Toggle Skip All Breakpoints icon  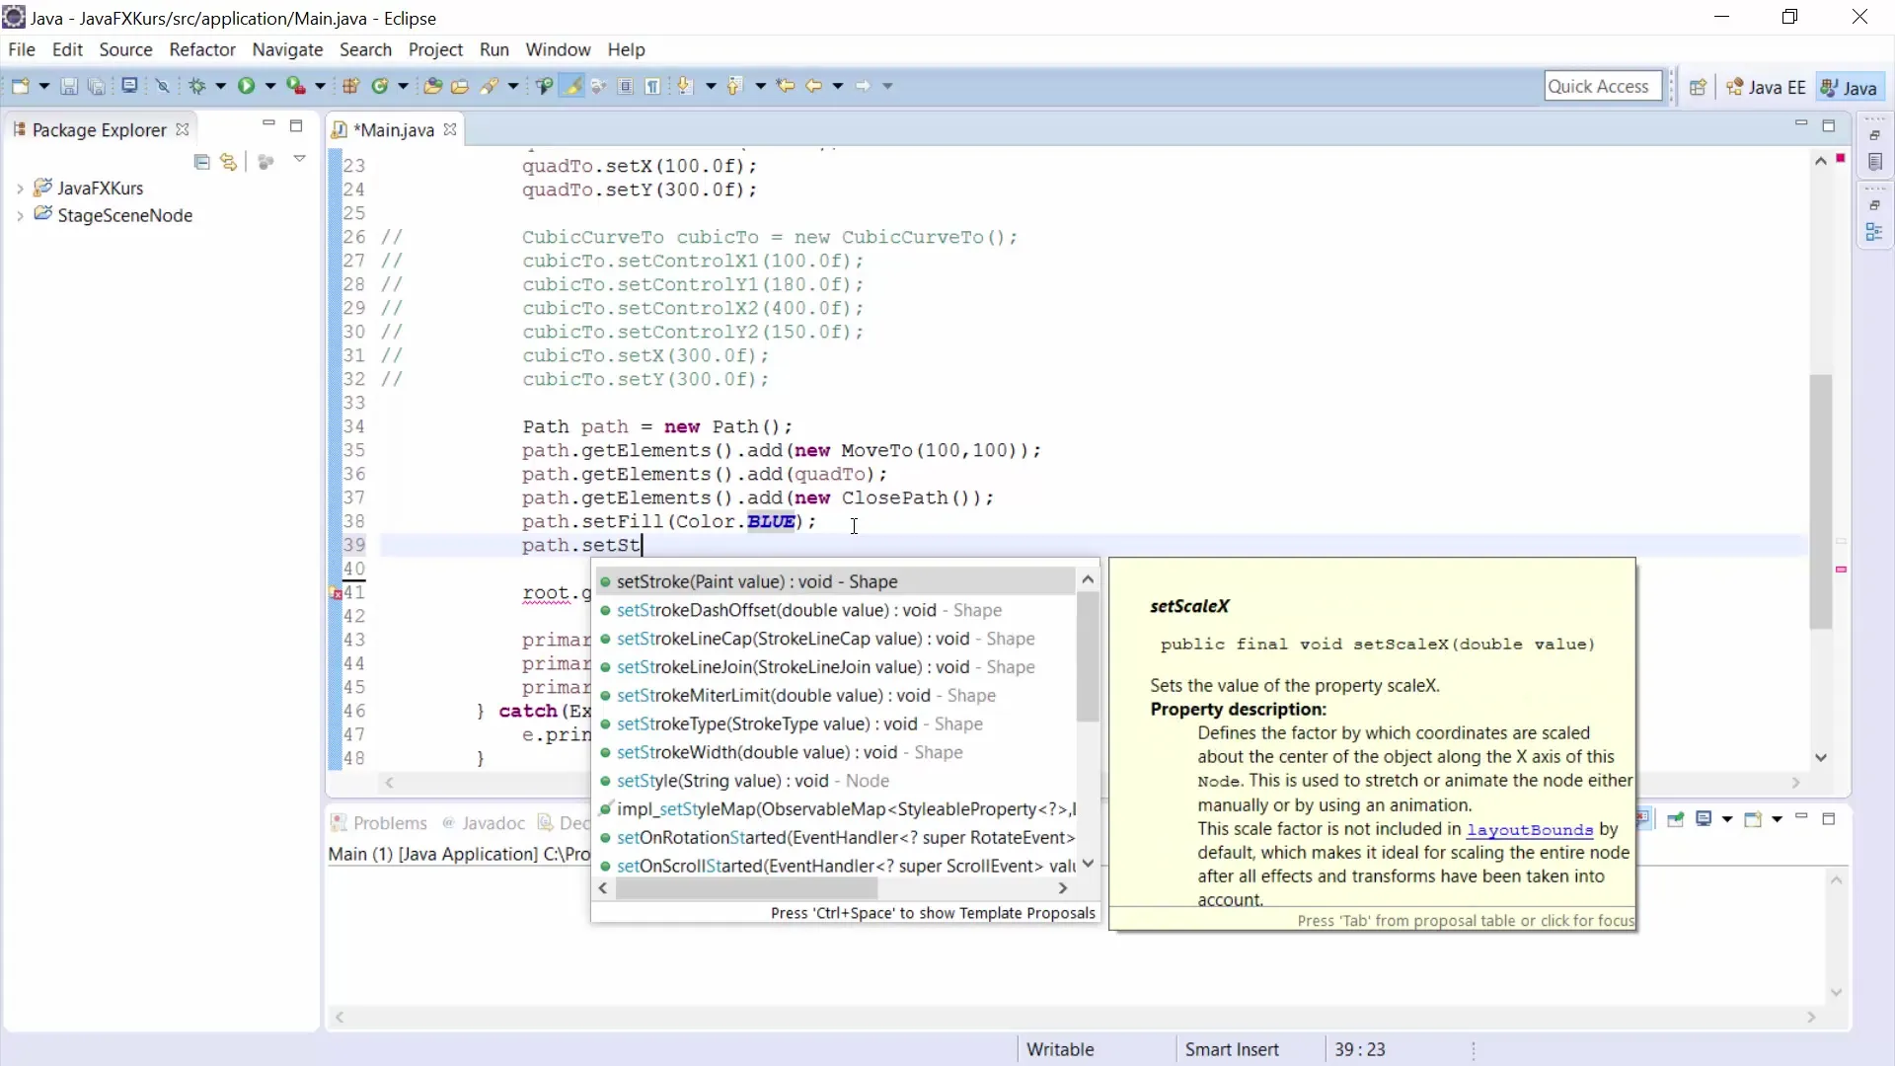tap(163, 87)
